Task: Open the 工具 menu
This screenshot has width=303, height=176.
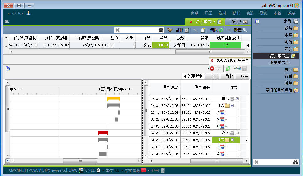Action: tap(209, 13)
